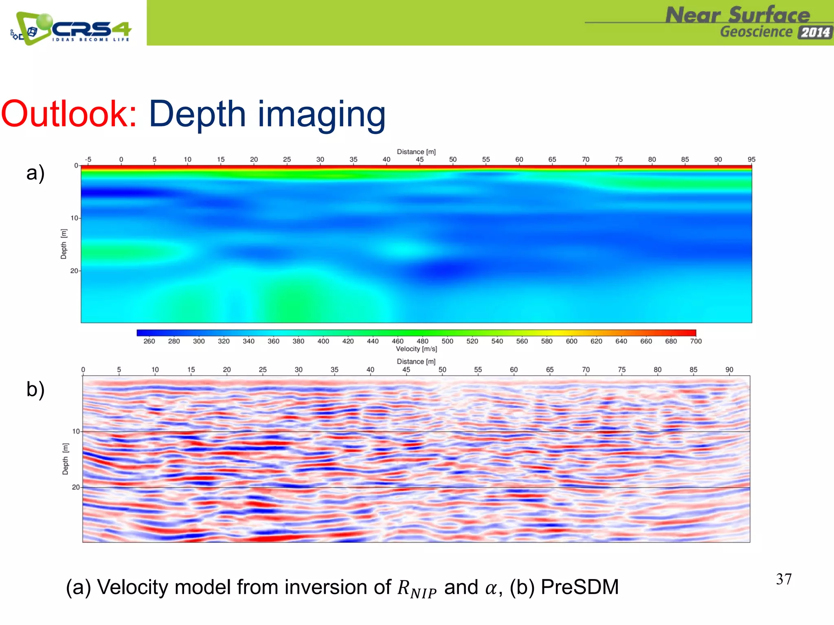Image resolution: width=834 pixels, height=625 pixels.
Task: Click the 95 distance tick on panel a
Action: [x=751, y=160]
